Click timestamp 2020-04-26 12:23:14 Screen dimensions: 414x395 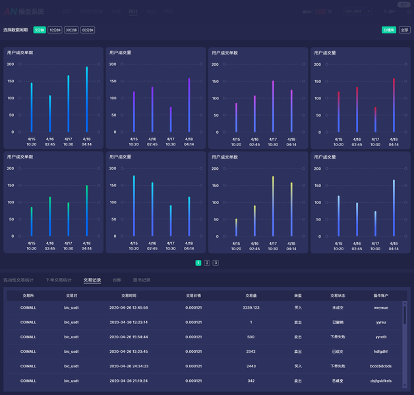(x=129, y=322)
